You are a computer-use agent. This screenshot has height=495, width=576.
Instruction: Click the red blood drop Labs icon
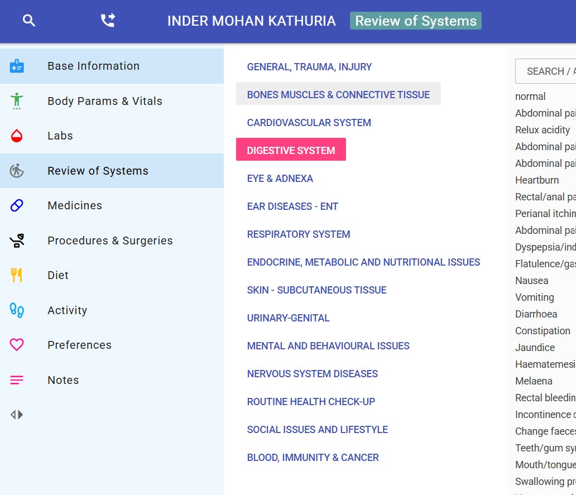point(17,136)
